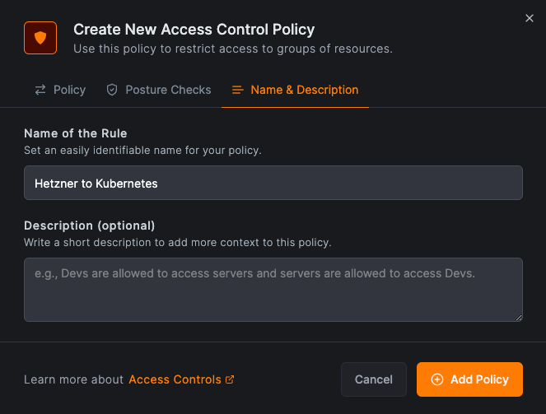The height and width of the screenshot is (414, 546).
Task: Click the orange shield policy icon
Action: click(40, 38)
